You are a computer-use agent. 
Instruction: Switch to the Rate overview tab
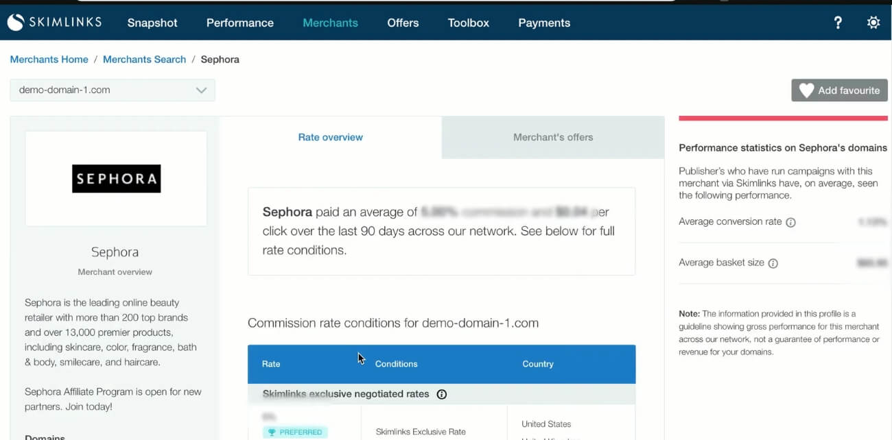331,137
